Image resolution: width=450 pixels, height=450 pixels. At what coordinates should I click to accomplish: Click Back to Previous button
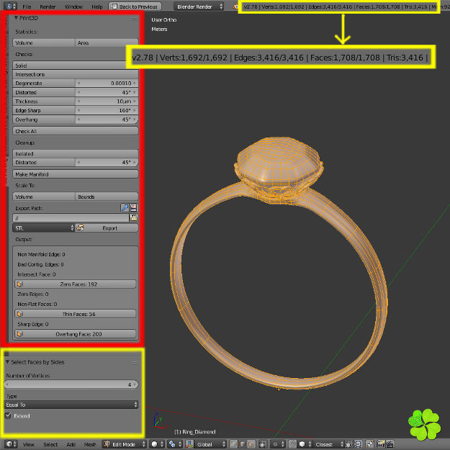tap(135, 6)
